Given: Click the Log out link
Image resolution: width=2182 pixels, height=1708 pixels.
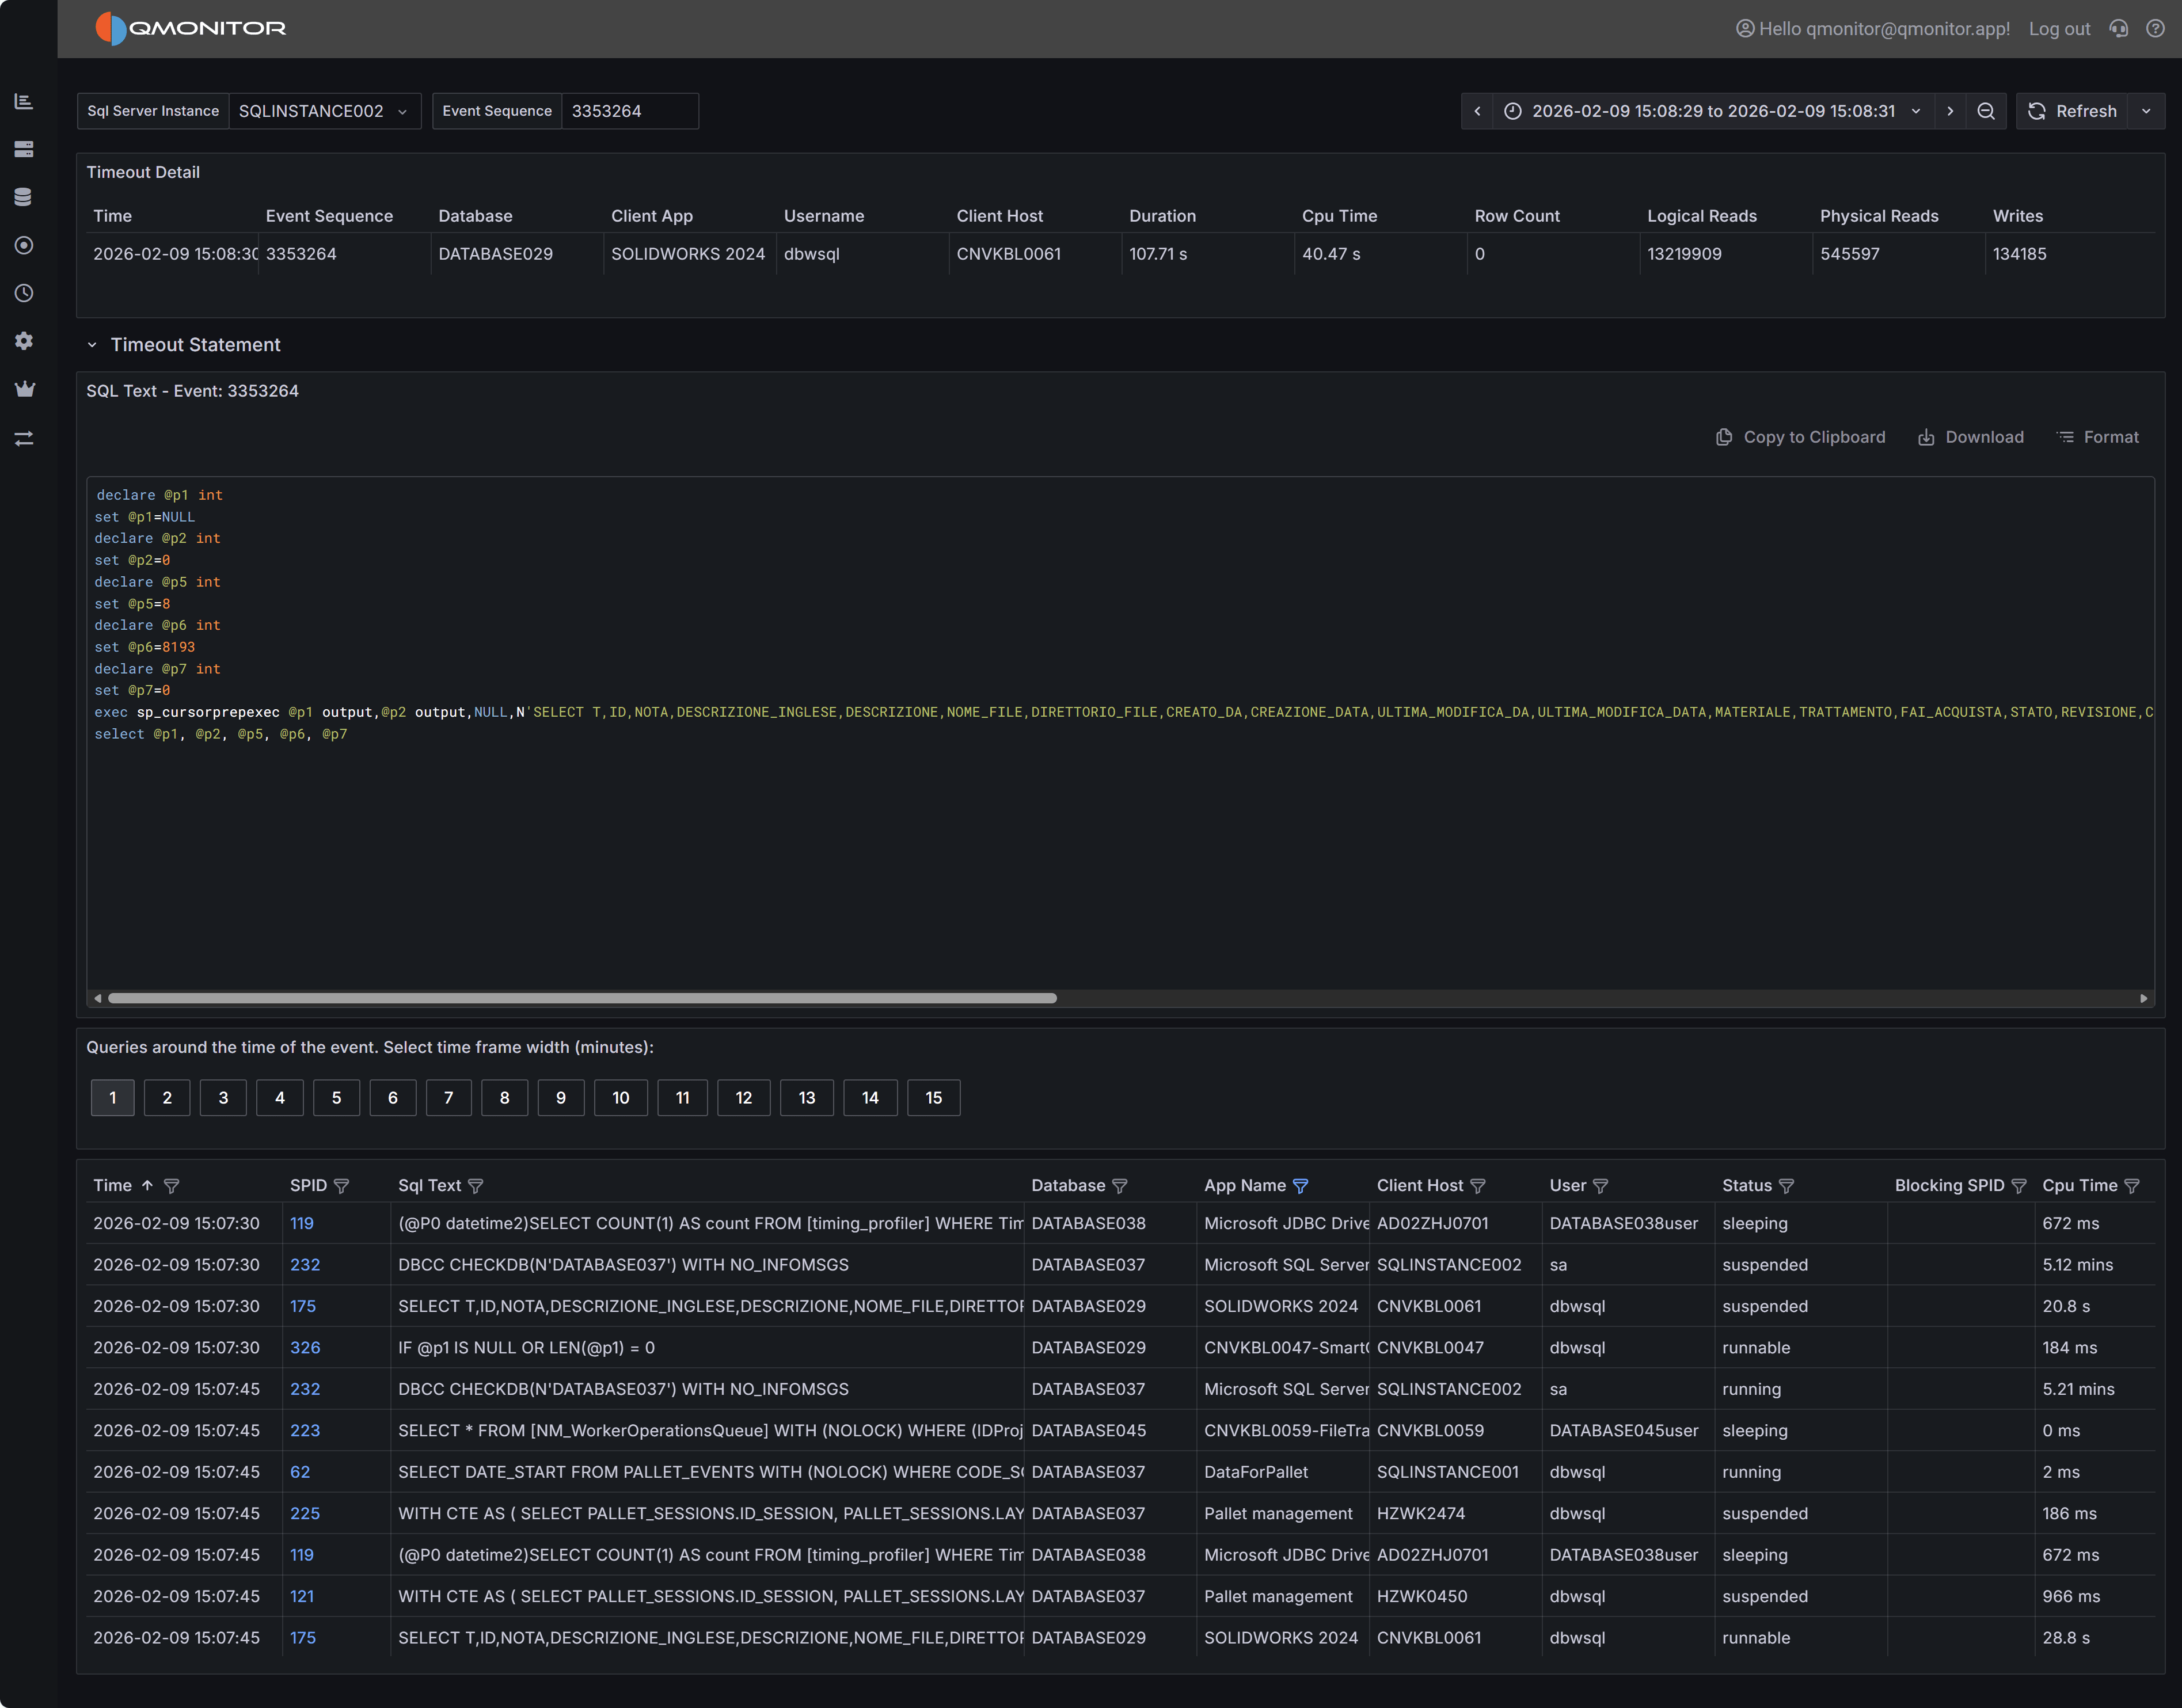Looking at the screenshot, I should coord(2059,29).
